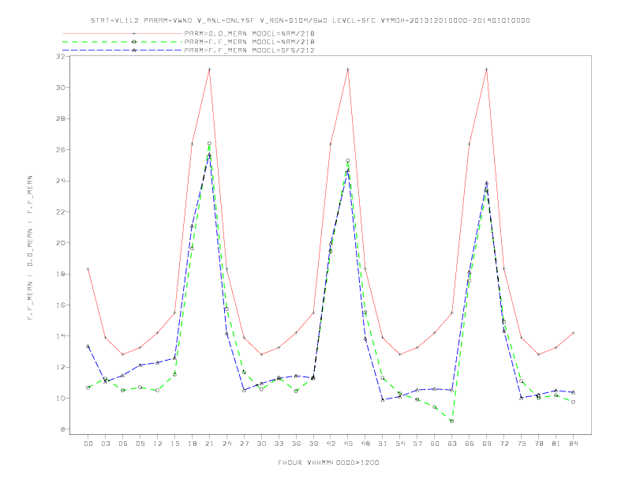Click x-axis tick label 36
The width and height of the screenshot is (625, 483).
(296, 444)
